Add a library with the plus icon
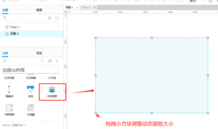Image resolution: width=218 pixels, height=129 pixels. [x=42, y=61]
